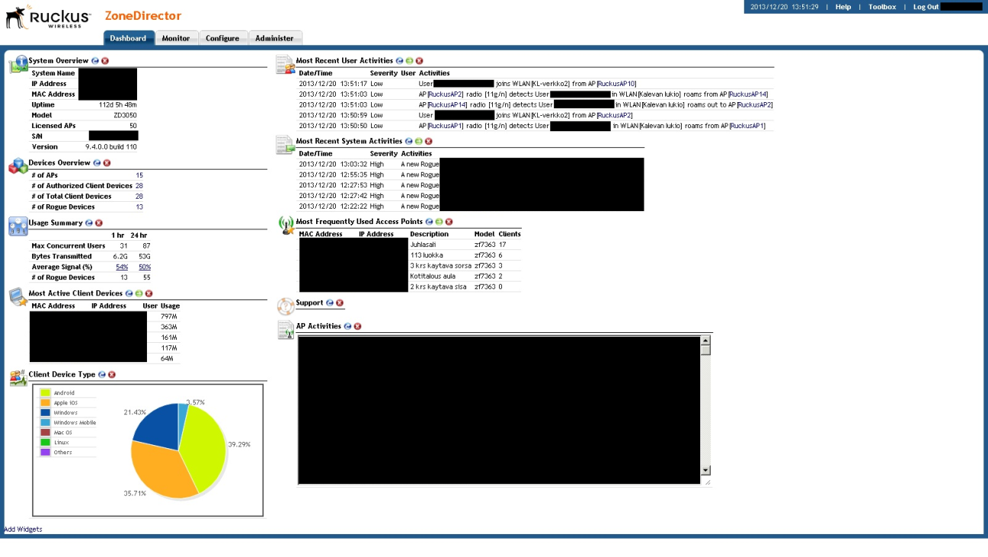Open the Configure tab

click(222, 38)
